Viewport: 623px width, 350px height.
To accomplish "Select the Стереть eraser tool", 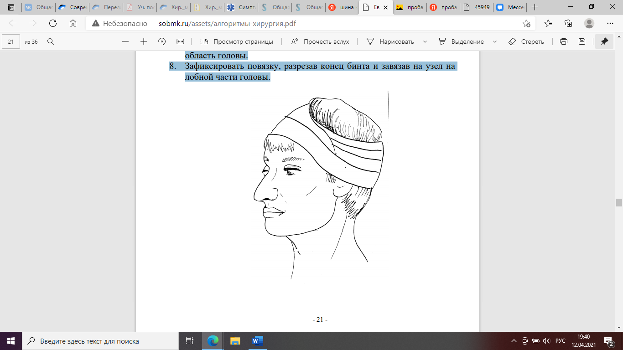I will click(x=526, y=41).
